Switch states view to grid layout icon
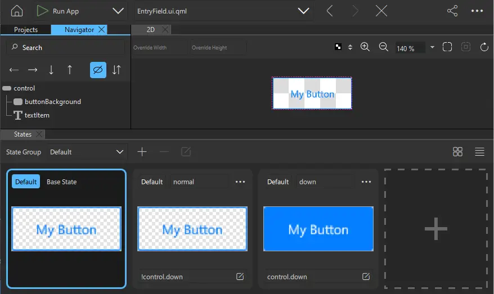Screen dimensions: 494x294 click(x=457, y=152)
